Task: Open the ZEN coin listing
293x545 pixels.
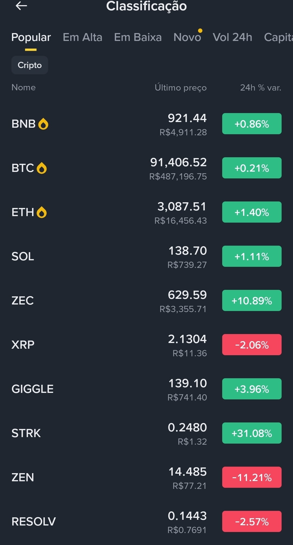Action: 146,477
